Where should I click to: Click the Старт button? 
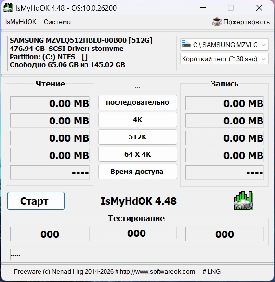pyautogui.click(x=36, y=201)
